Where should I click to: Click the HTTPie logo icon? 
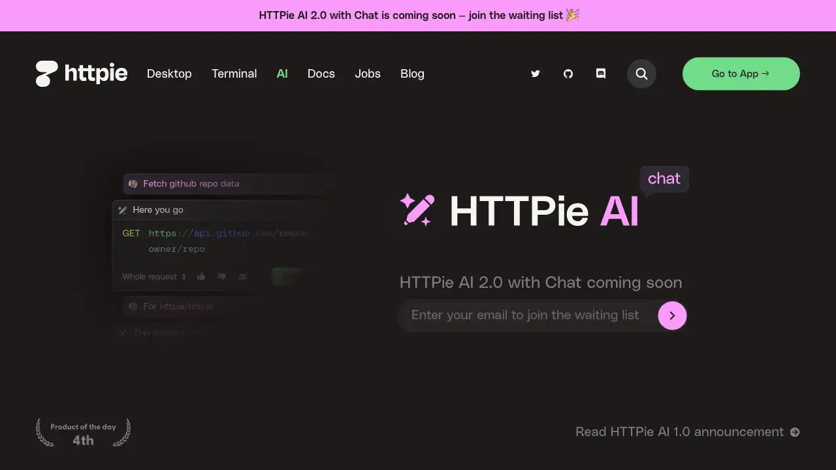45,73
